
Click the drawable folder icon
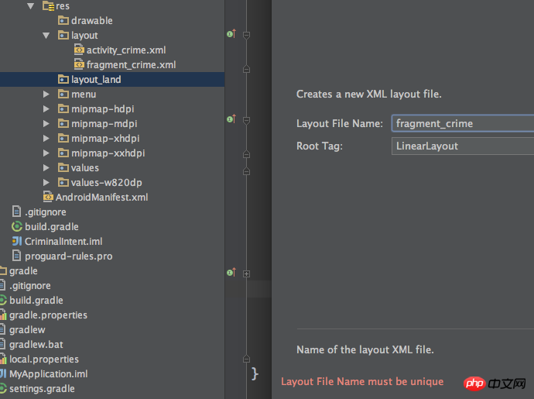click(63, 21)
